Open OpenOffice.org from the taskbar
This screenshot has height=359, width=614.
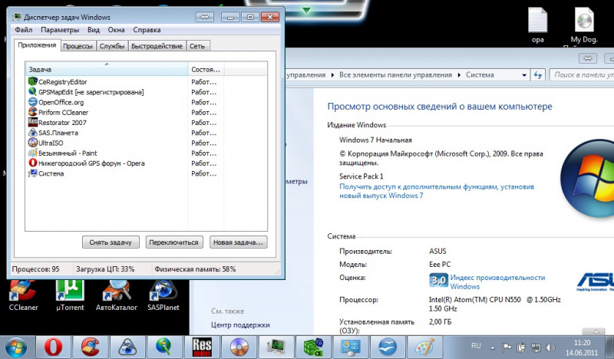pyautogui.click(x=388, y=347)
